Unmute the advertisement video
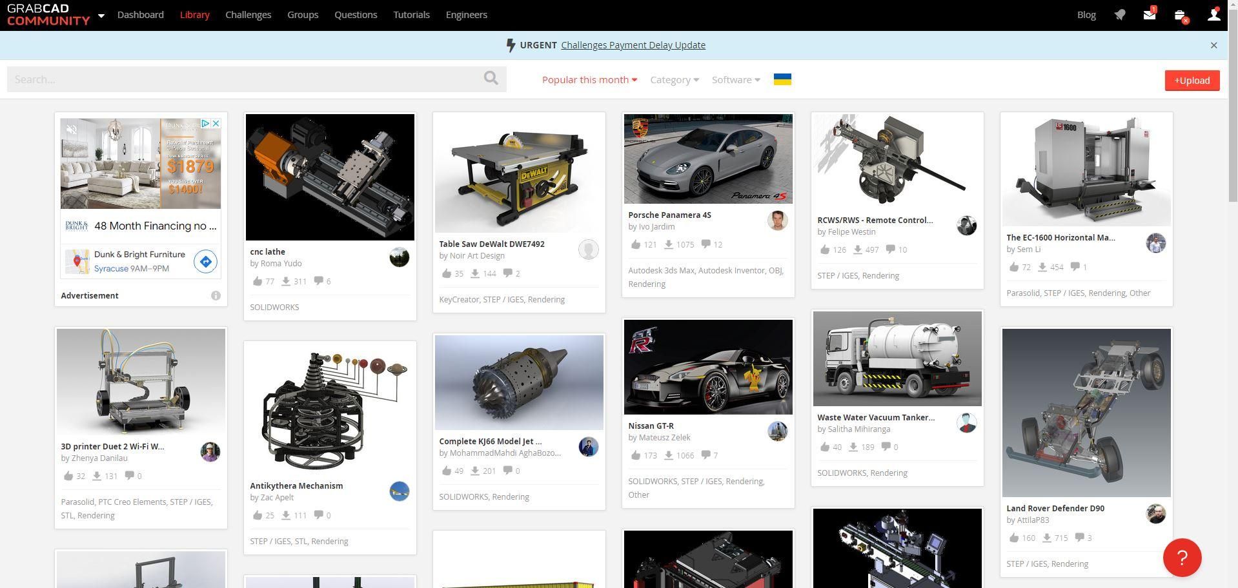This screenshot has height=588, width=1238. click(x=72, y=129)
